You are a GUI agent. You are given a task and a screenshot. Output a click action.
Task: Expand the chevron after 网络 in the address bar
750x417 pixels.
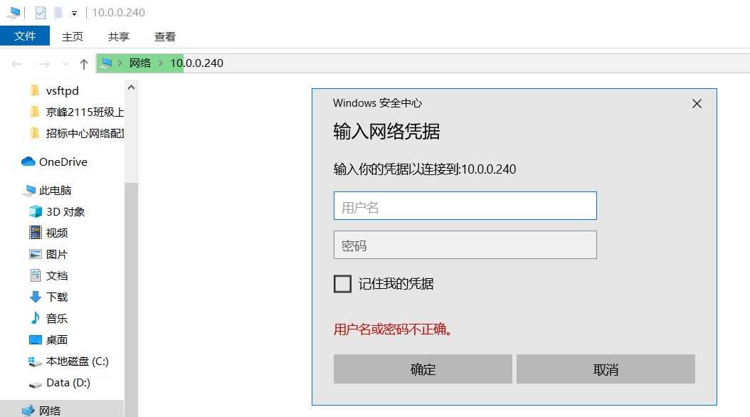(x=161, y=63)
